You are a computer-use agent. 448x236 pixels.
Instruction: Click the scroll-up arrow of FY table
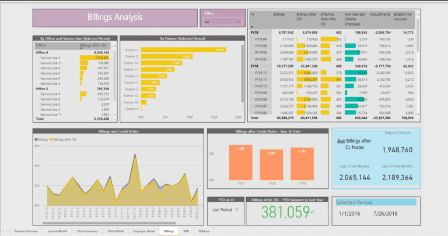[418, 14]
